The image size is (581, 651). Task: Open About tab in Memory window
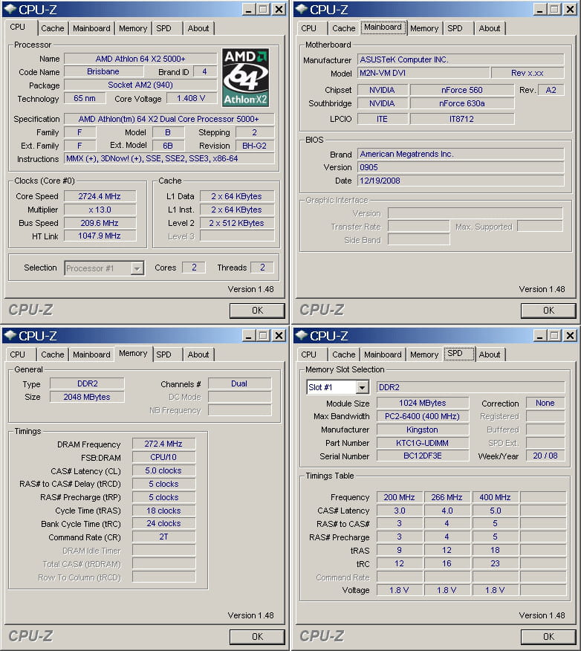coord(198,354)
